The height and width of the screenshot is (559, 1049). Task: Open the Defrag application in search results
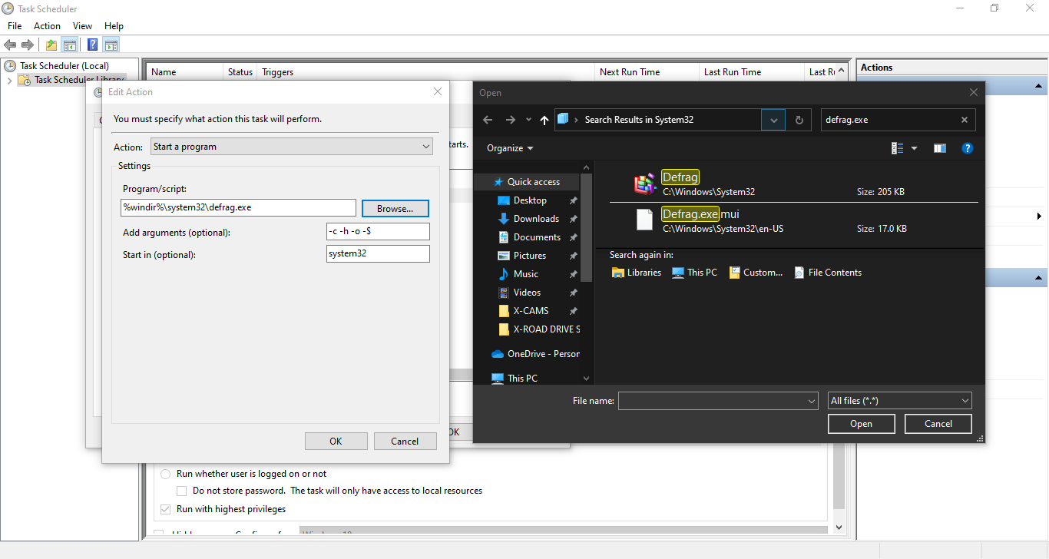(x=680, y=177)
